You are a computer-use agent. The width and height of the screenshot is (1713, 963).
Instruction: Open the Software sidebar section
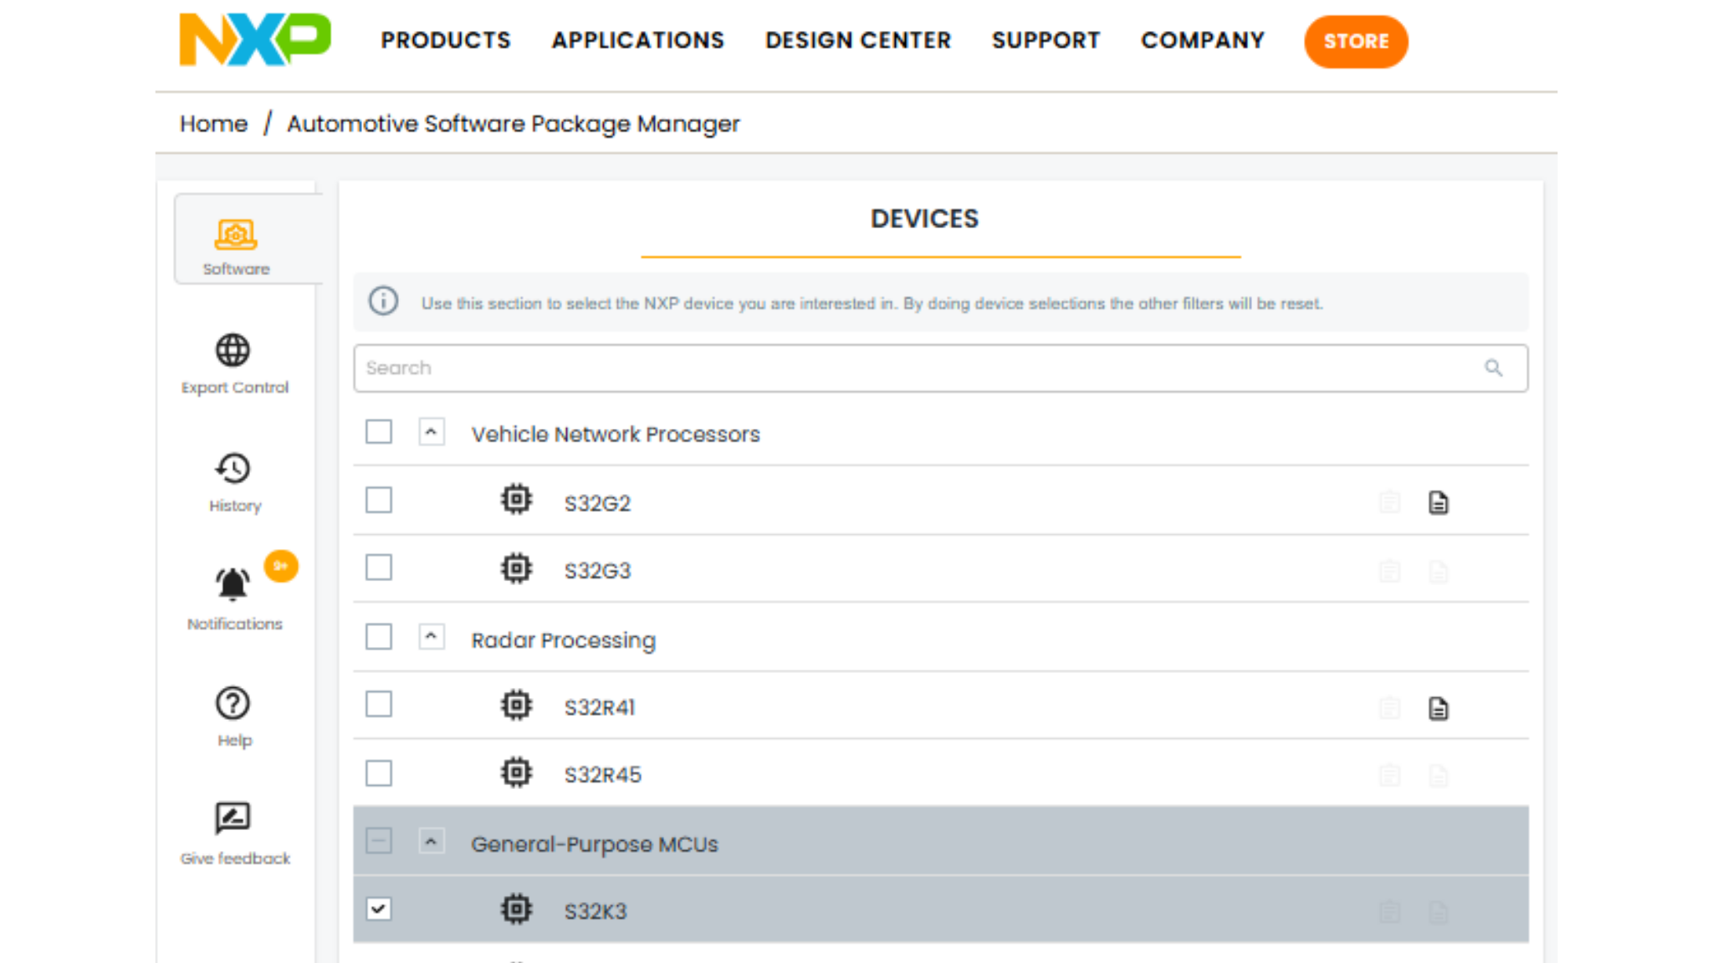(248, 240)
